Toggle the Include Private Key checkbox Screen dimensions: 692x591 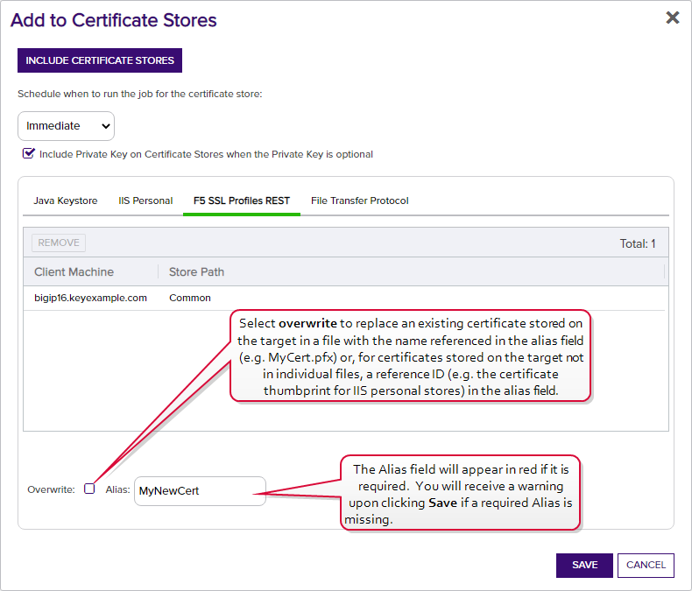point(29,153)
